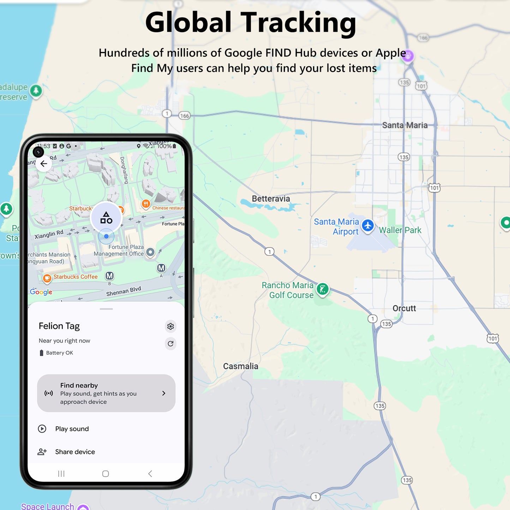
Task: Tap the Near you right now status
Action: click(x=65, y=341)
